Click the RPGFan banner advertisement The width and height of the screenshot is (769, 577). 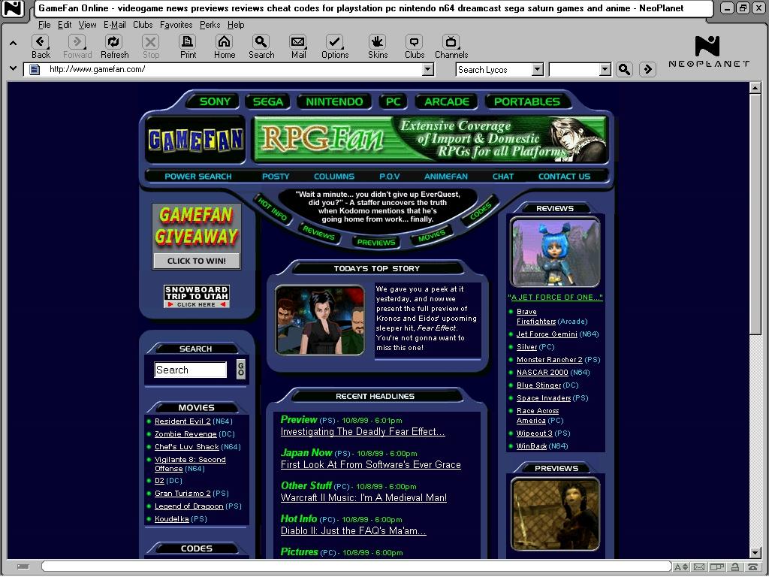[x=430, y=139]
